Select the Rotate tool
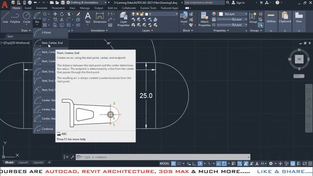 tap(62, 14)
